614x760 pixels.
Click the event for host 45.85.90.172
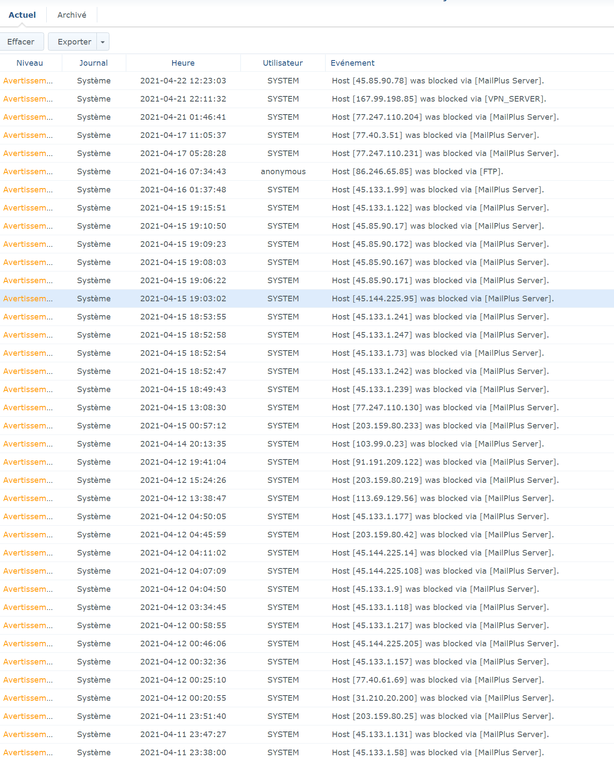tap(440, 244)
